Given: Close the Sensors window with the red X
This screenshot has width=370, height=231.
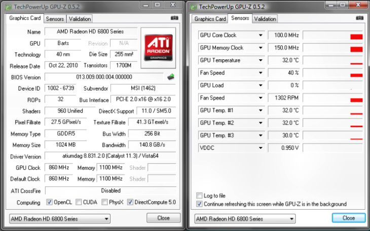Looking at the screenshot, I should (358, 5).
